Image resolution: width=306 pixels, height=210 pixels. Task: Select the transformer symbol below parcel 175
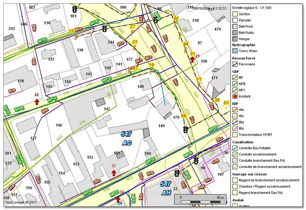point(185,129)
